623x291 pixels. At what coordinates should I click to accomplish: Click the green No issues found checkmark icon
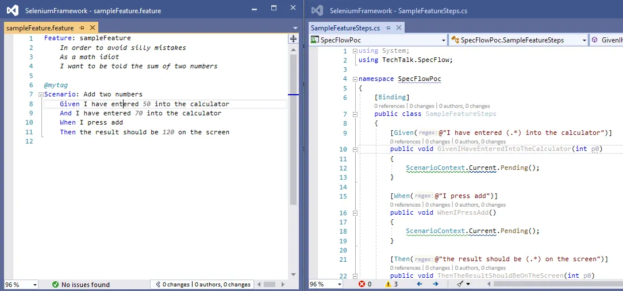tap(55, 284)
